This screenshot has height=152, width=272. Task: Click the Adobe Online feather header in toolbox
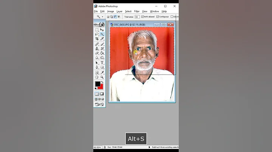(99, 25)
